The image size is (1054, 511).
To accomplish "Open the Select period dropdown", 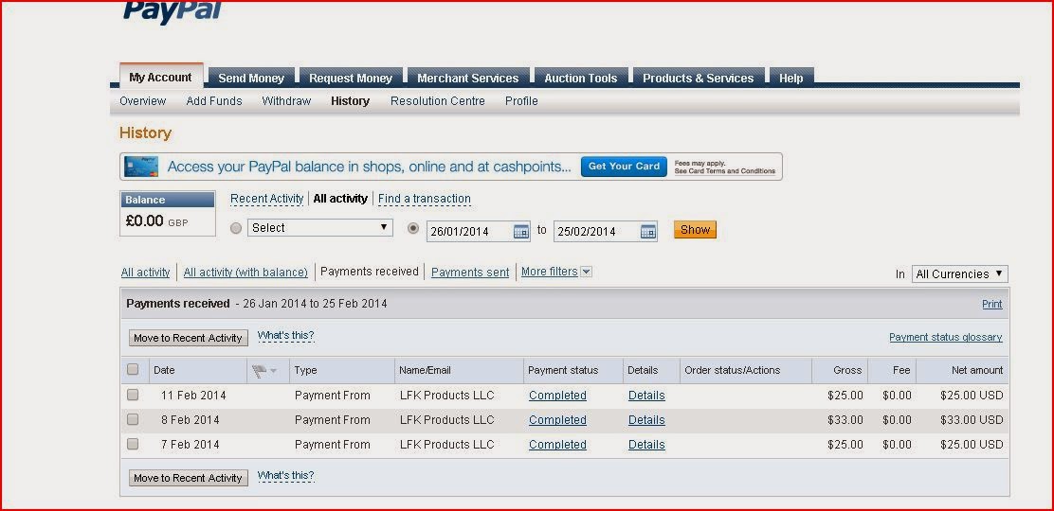I will pos(320,228).
